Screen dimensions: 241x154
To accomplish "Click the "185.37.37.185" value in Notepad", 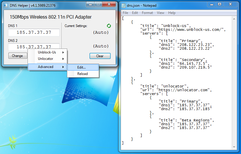I will (x=194, y=109).
